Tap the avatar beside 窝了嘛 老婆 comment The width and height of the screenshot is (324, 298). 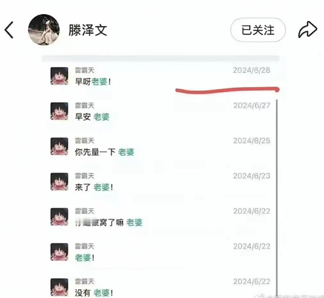59,217
